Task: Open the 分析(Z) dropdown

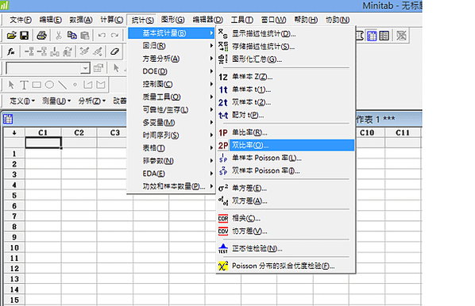Action: point(92,101)
